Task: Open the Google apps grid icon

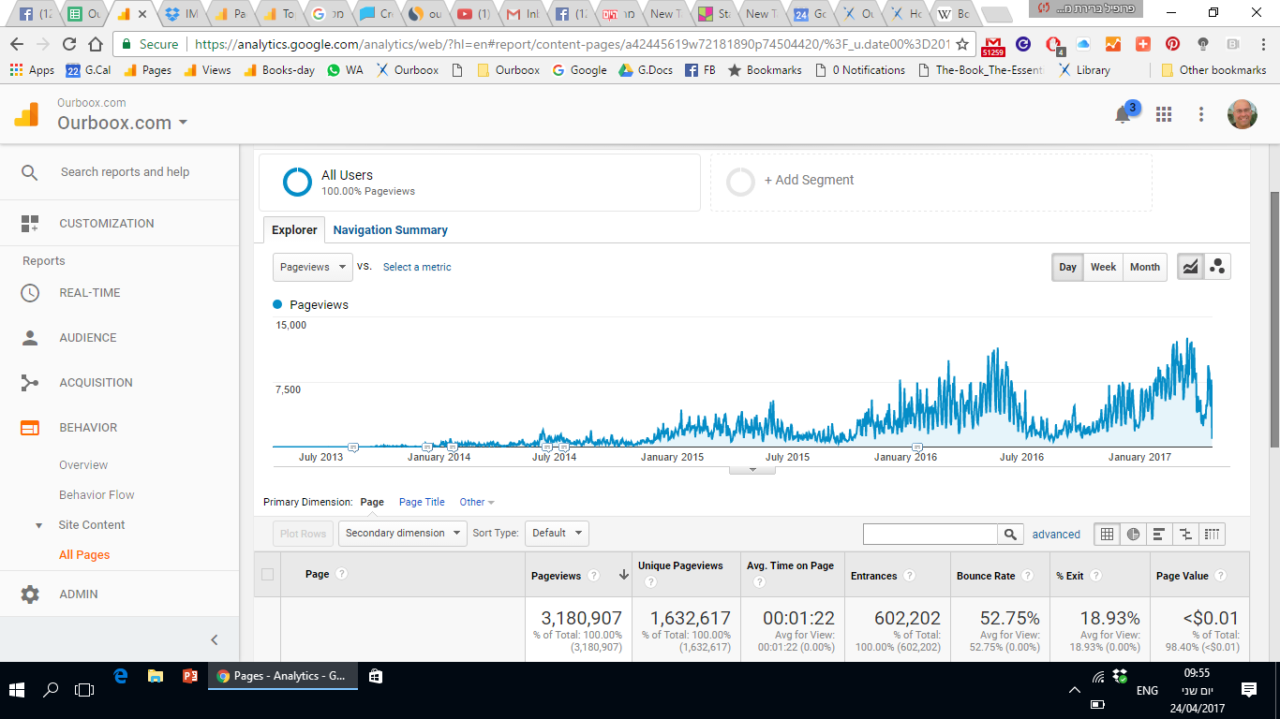Action: click(1164, 114)
